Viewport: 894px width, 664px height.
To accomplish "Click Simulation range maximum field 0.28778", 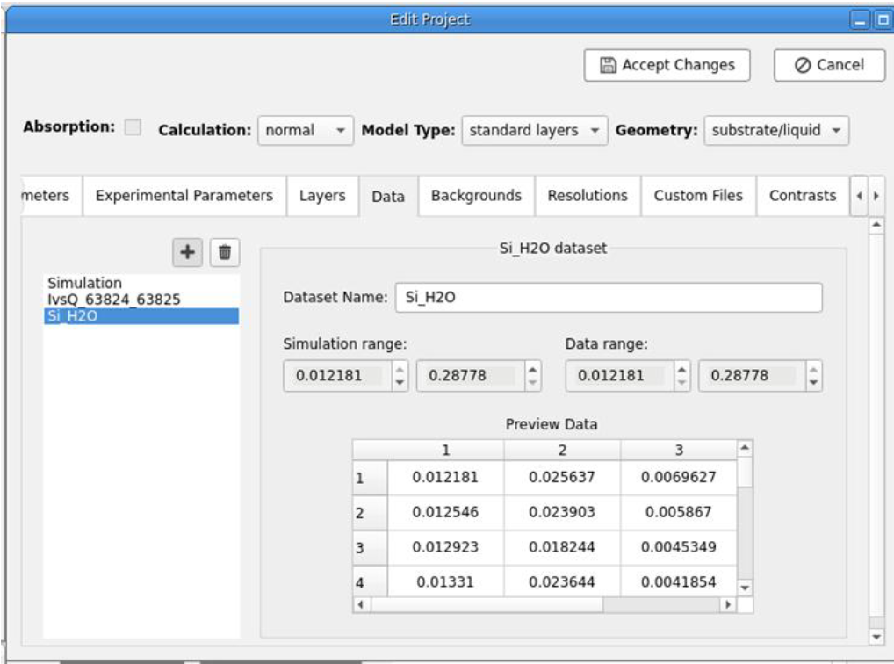I will coord(471,375).
